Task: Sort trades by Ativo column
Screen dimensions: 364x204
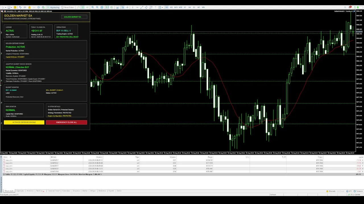Action: 5,157
